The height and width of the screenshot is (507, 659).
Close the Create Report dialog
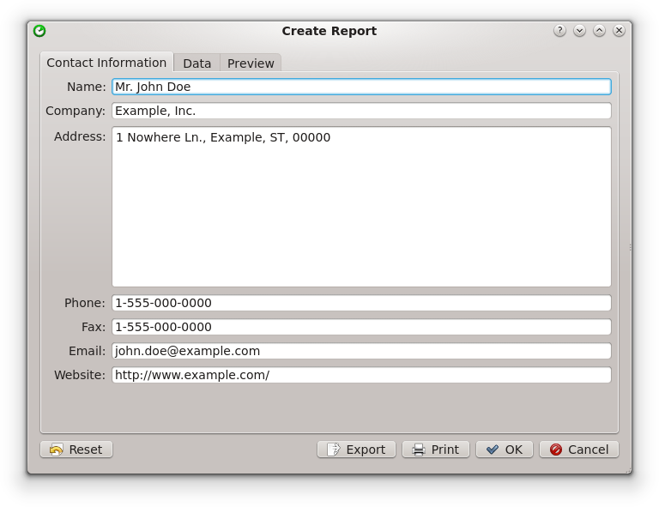click(x=619, y=31)
